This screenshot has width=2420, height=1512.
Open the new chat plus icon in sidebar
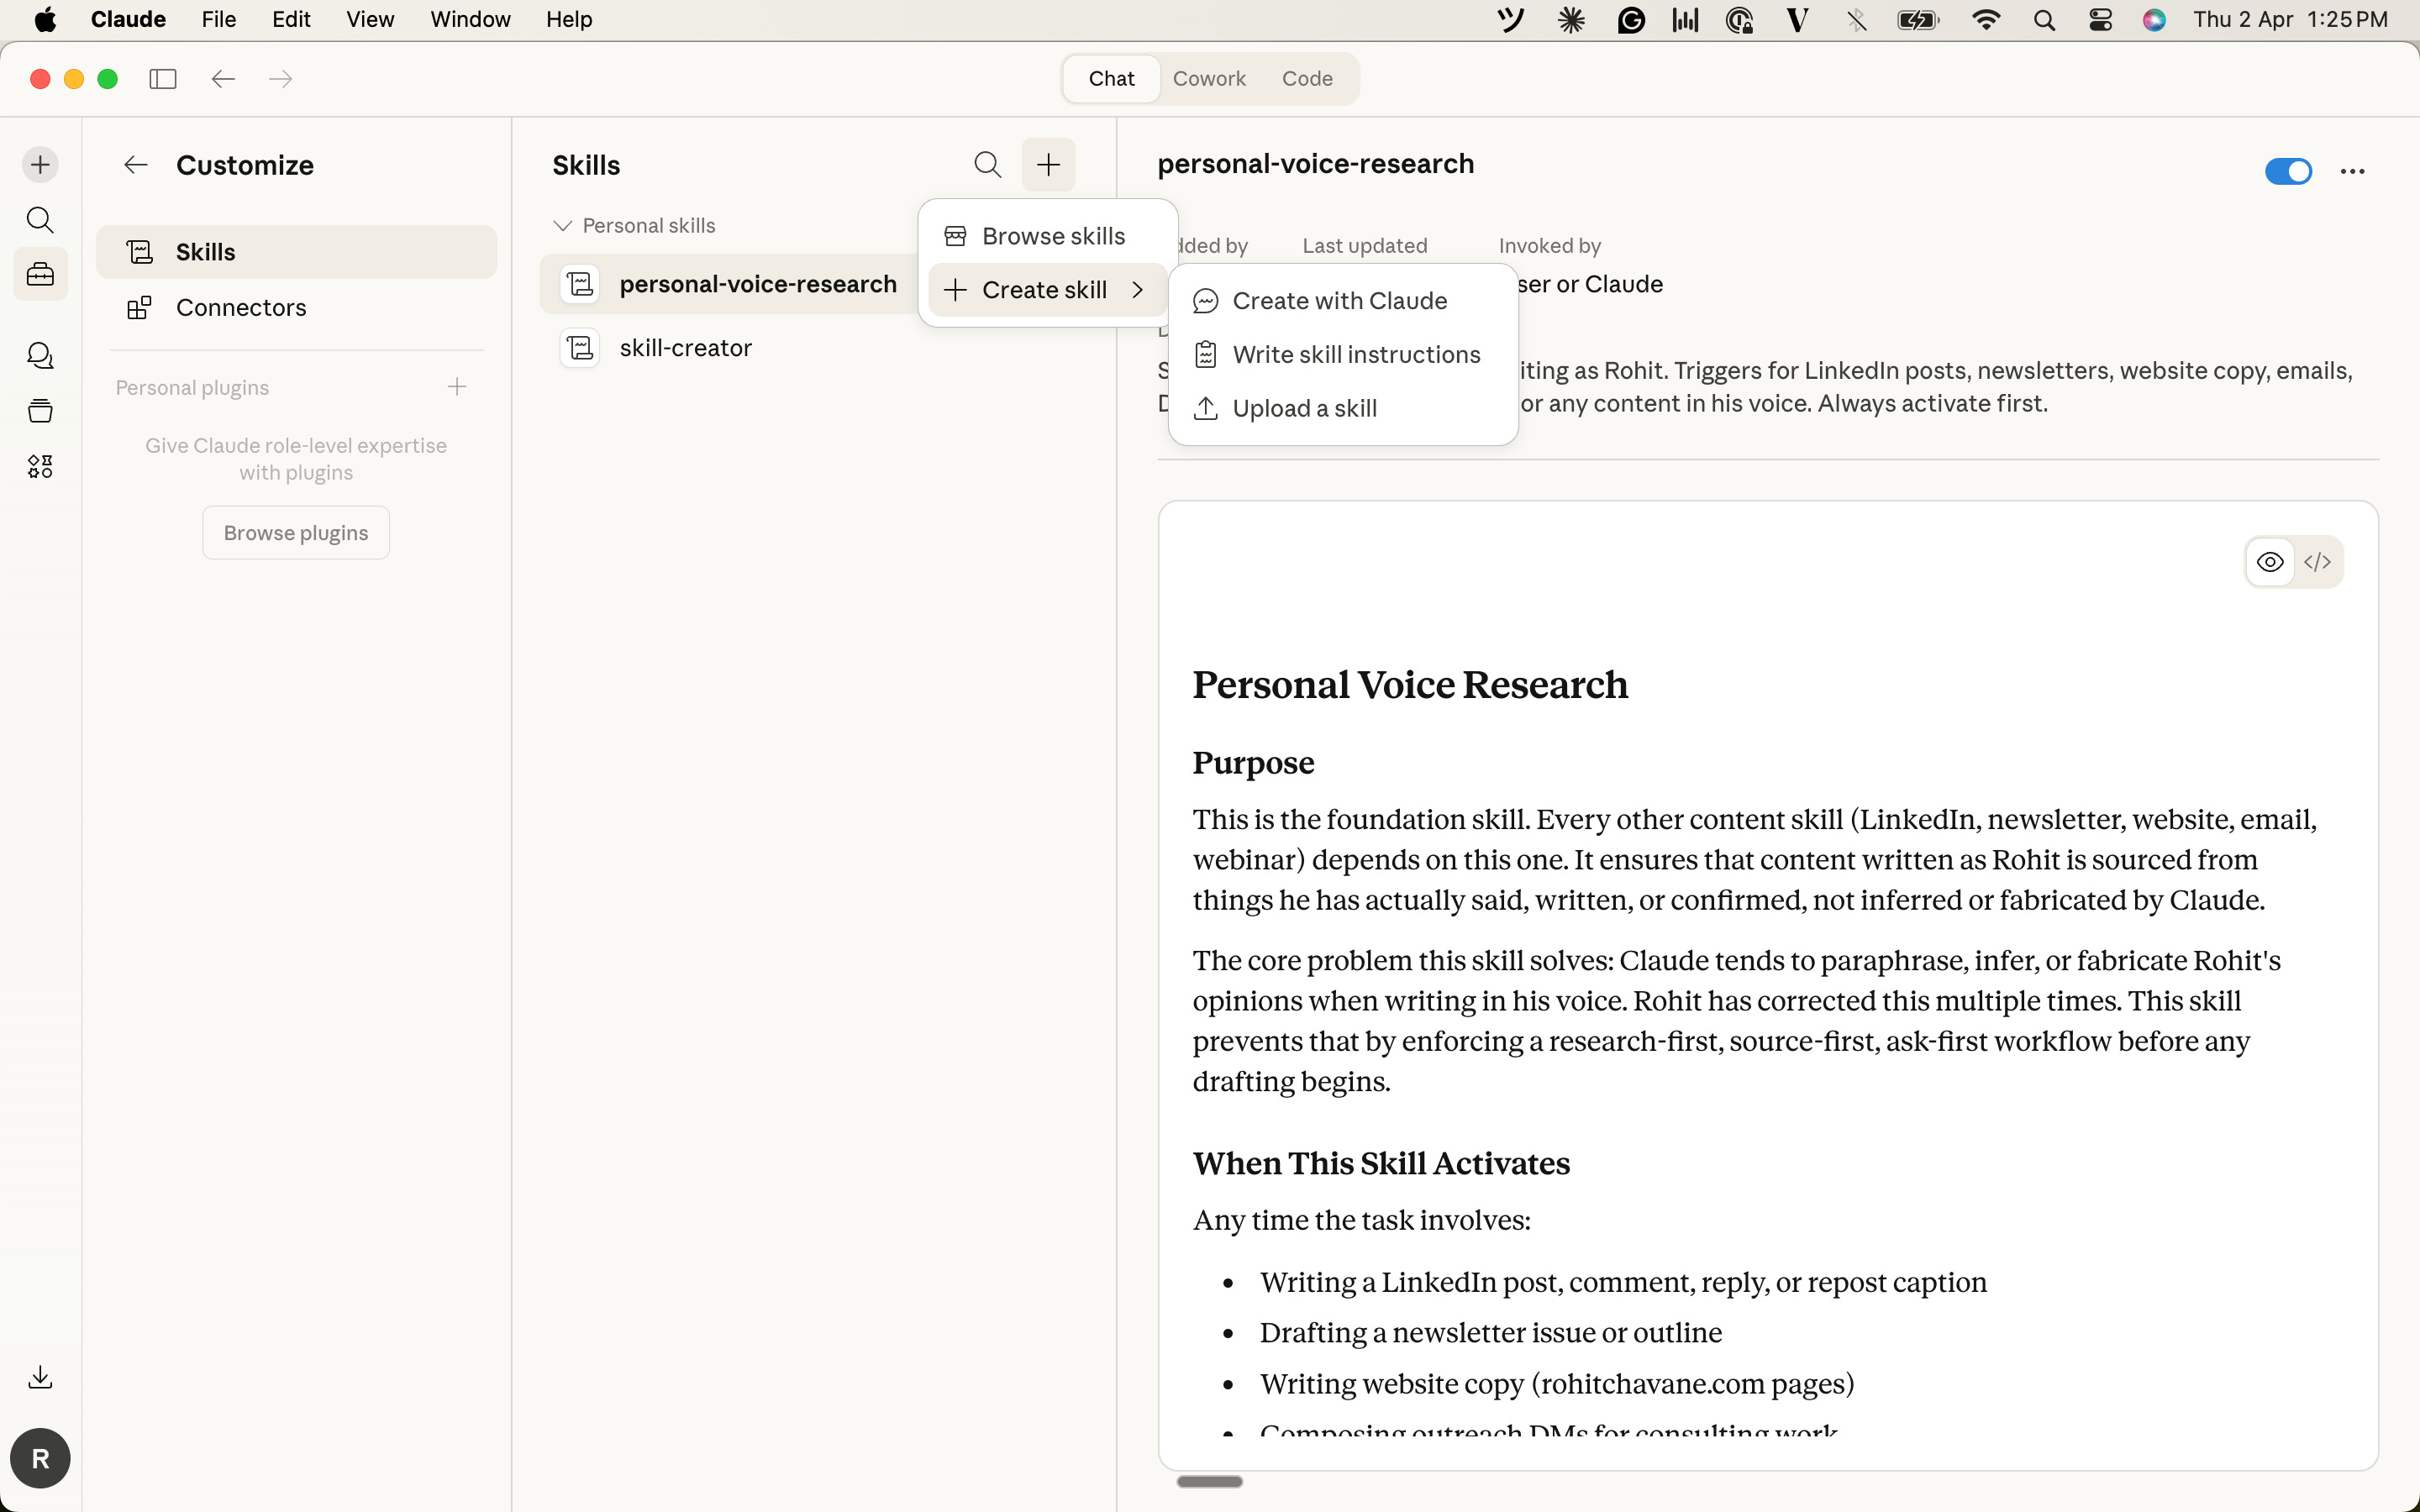pyautogui.click(x=40, y=165)
